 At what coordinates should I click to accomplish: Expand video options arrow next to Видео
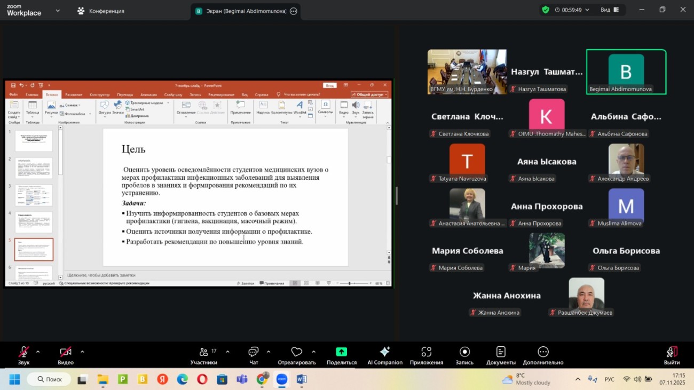82,352
